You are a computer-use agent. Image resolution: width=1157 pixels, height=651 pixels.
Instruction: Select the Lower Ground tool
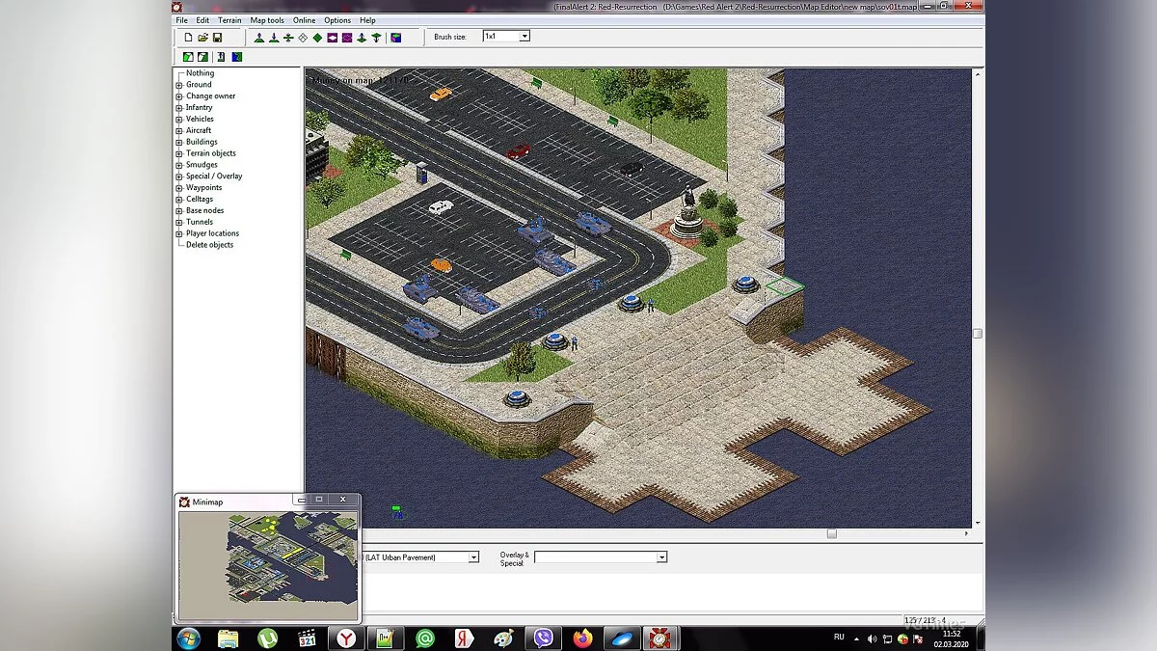tap(274, 36)
